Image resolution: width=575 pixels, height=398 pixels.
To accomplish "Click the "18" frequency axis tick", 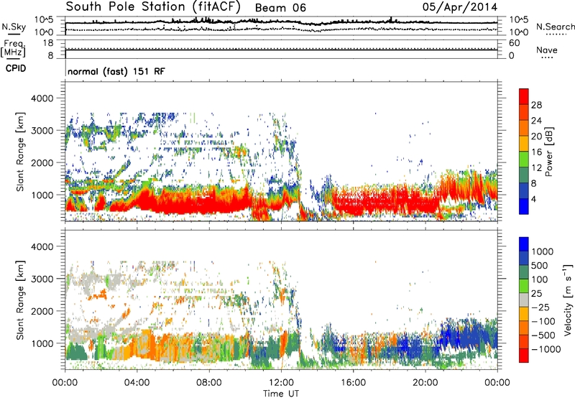I will coord(48,43).
